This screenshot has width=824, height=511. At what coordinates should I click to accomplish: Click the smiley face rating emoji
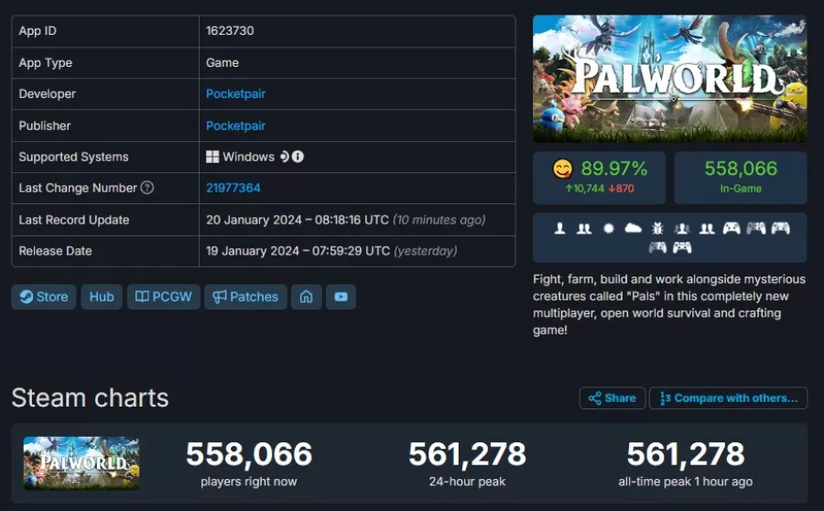coord(563,169)
